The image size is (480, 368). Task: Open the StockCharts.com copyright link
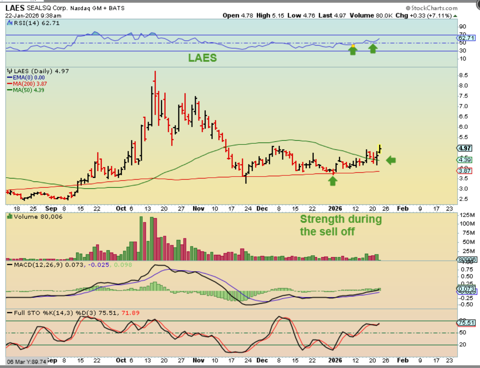pyautogui.click(x=432, y=8)
